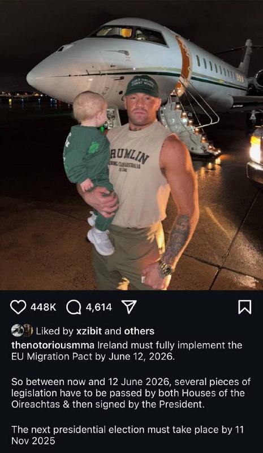Viewport: 263px width, 453px height.
Task: Open the 4,614 comments count
Action: (99, 307)
